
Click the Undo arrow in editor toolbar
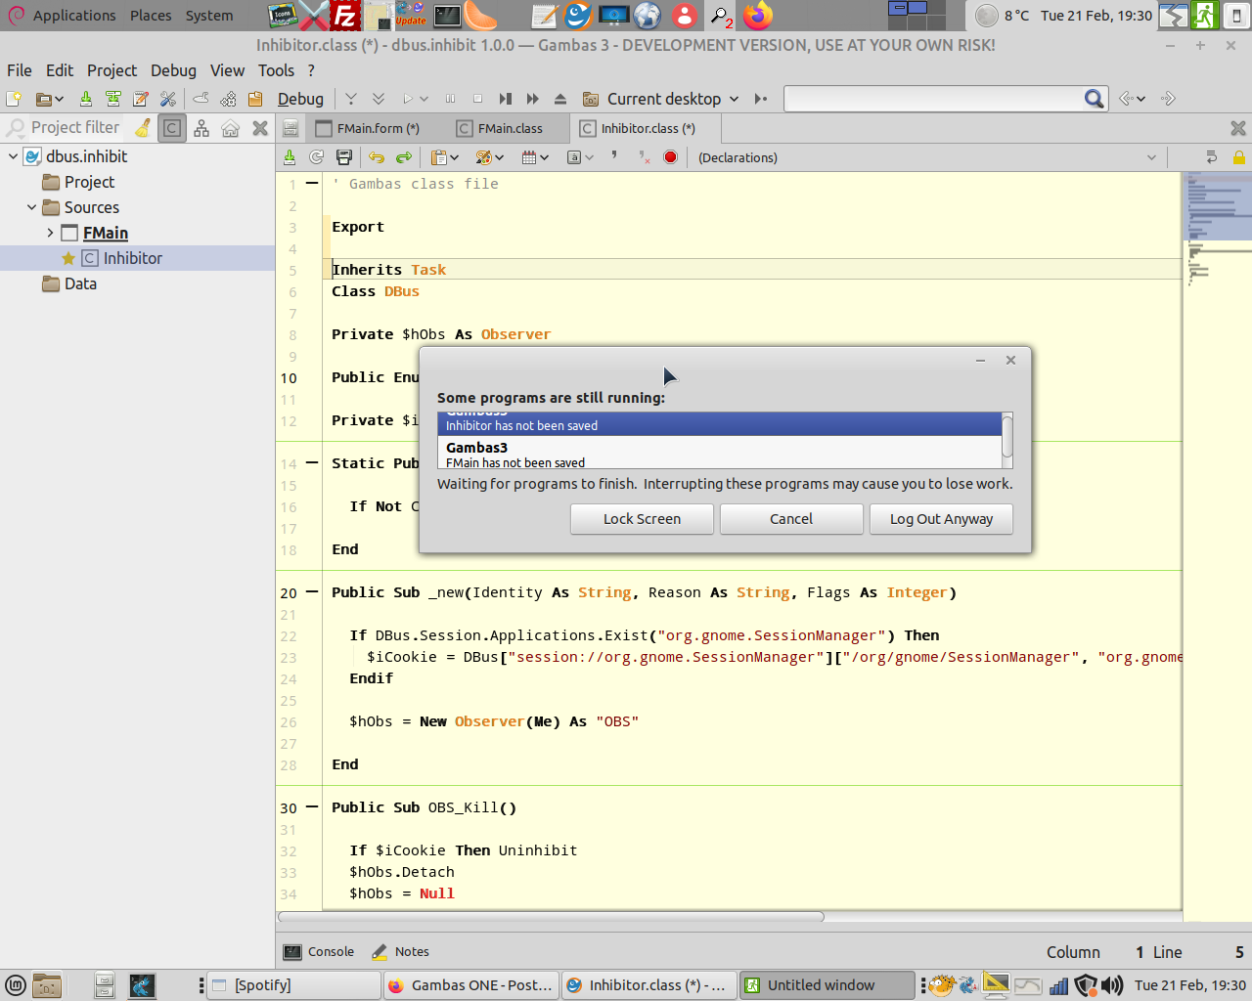tap(377, 157)
